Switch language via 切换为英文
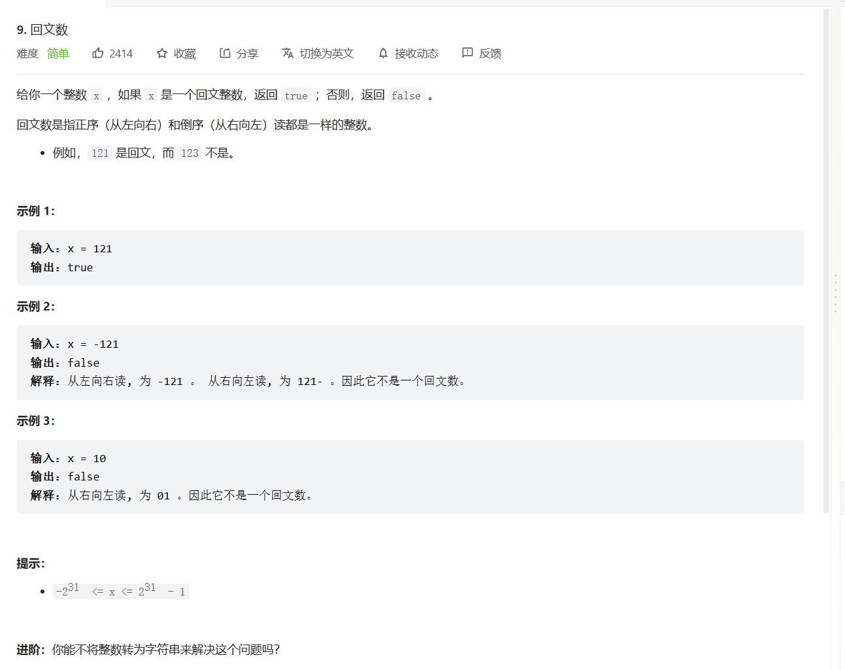 pos(326,54)
